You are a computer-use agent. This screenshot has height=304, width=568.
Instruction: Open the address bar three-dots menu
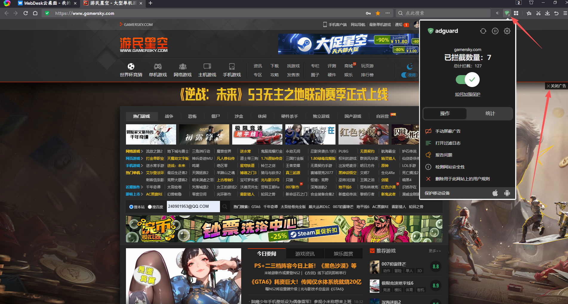(387, 13)
